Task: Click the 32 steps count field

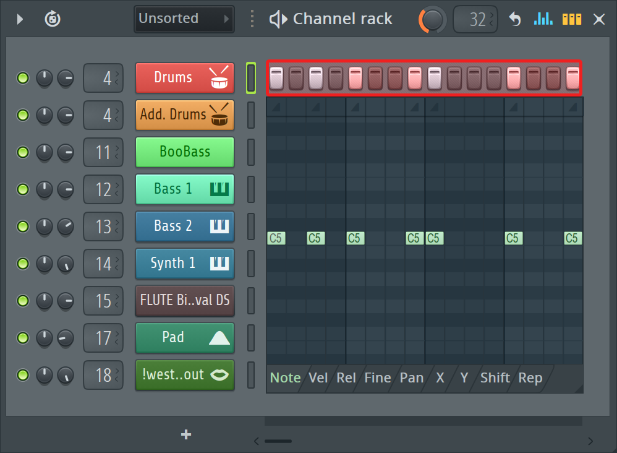Action: [x=475, y=19]
